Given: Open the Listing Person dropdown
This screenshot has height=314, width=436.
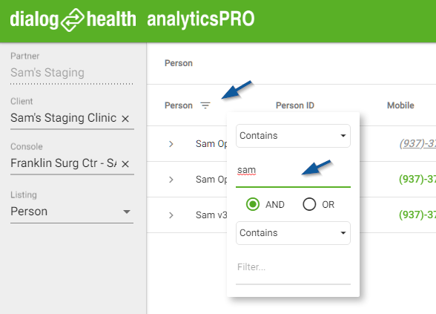Looking at the screenshot, I should pyautogui.click(x=72, y=212).
